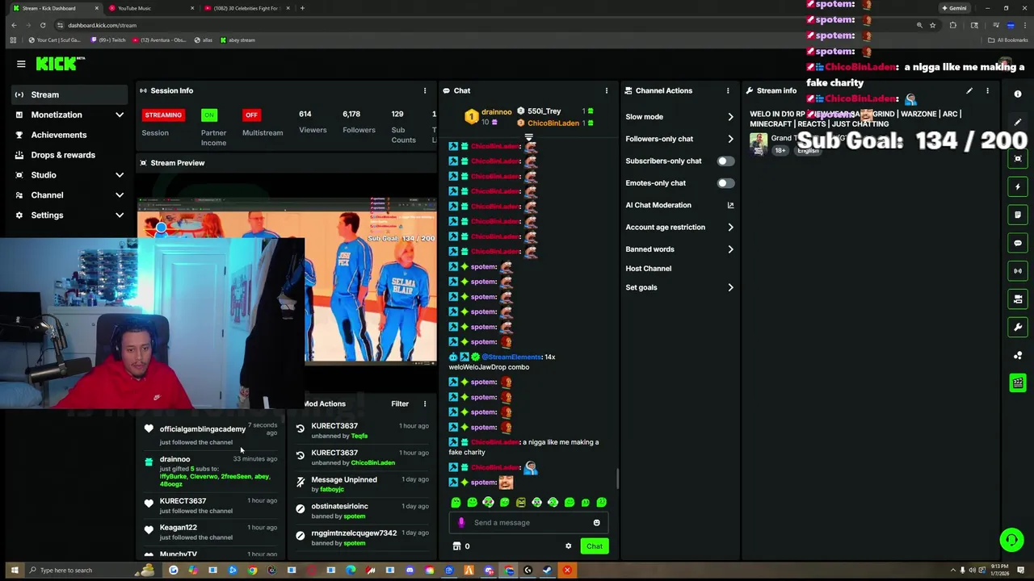Open the hamburger sidebar menu

(21, 64)
